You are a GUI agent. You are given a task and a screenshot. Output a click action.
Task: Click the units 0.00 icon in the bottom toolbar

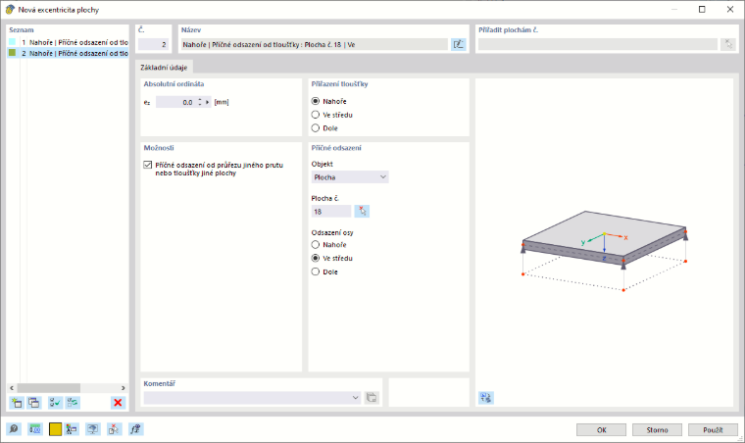(35, 429)
